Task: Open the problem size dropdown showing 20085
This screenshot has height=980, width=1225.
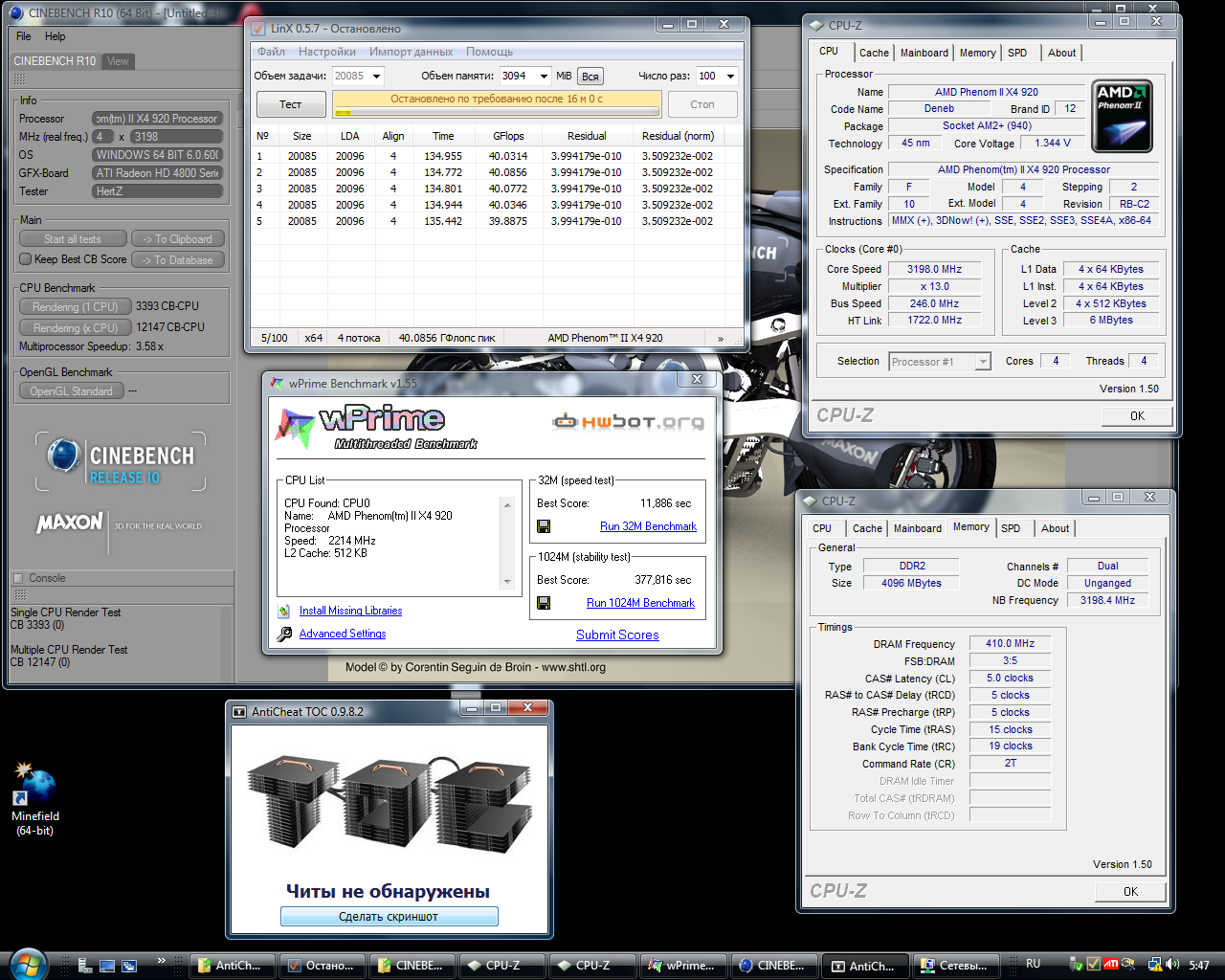Action: (x=376, y=77)
